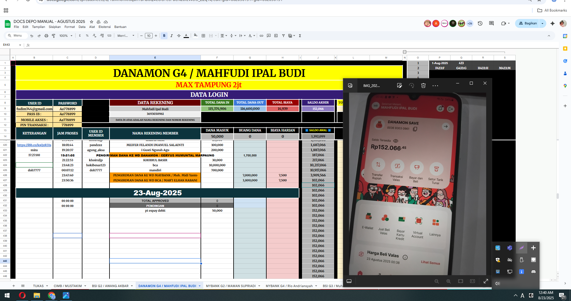Open version history clock icon
571x301 pixels.
480,23
